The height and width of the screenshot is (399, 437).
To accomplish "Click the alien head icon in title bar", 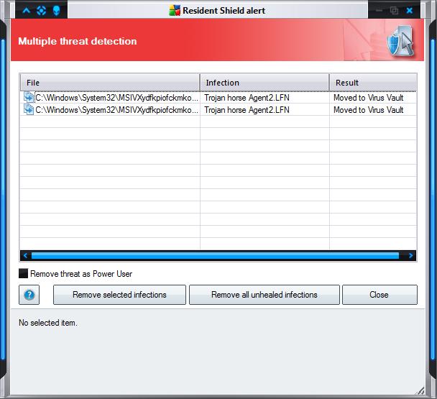I will coord(56,11).
